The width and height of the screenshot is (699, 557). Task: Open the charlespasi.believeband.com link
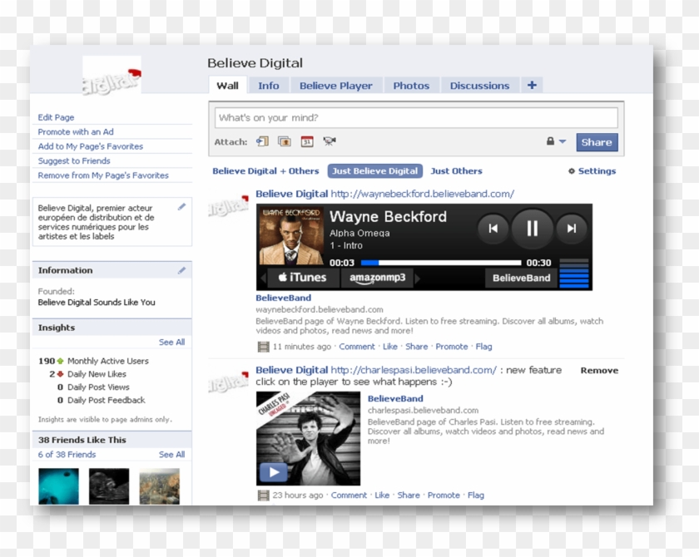point(414,370)
